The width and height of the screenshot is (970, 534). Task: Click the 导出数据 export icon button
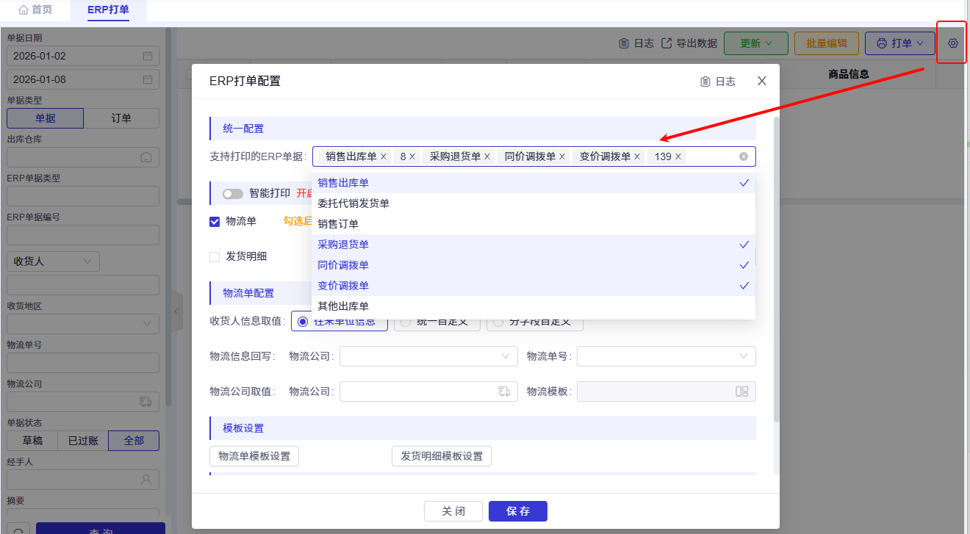pos(689,43)
